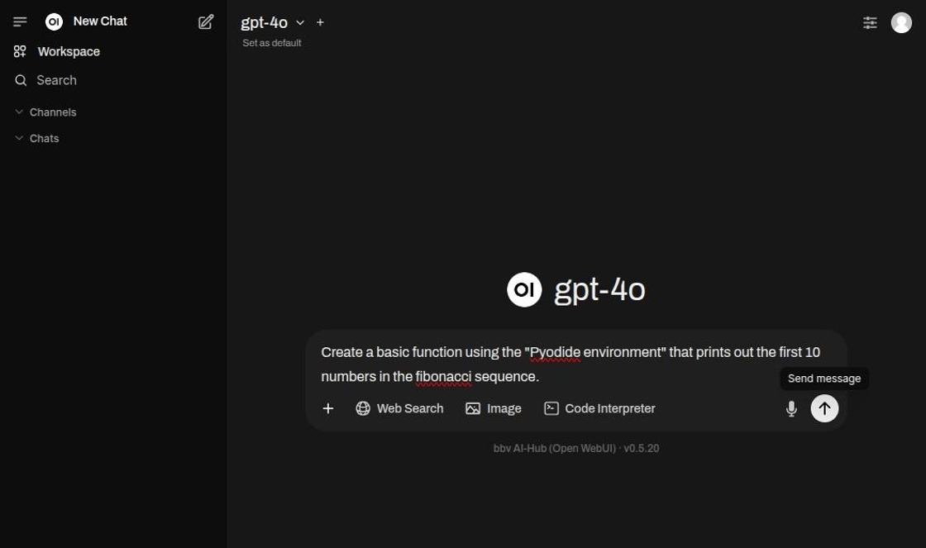Add another model with plus icon
The height and width of the screenshot is (548, 926).
321,22
